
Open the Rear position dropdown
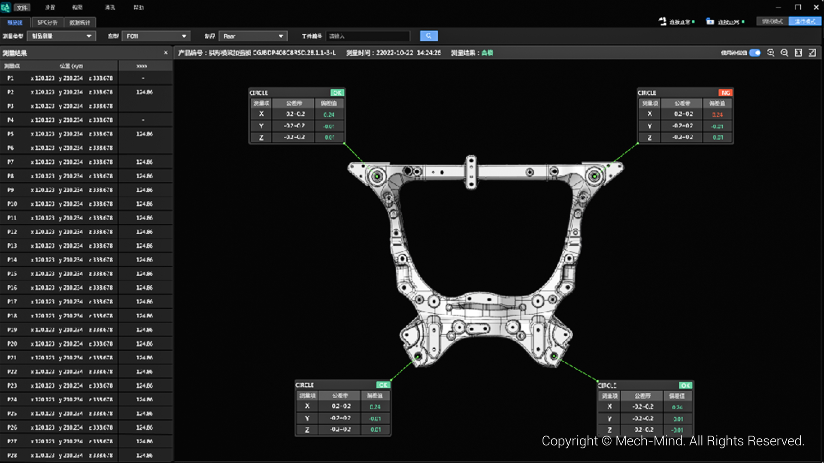coord(253,36)
